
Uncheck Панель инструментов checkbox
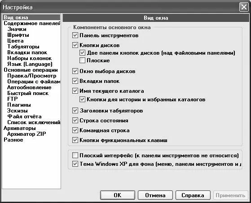(75, 35)
